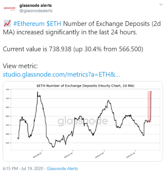Open the glassnode alerts profile avatar
The image size is (166, 174).
9,8
